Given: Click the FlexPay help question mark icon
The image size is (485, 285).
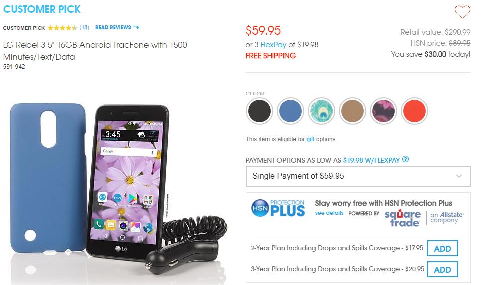Looking at the screenshot, I should point(405,159).
